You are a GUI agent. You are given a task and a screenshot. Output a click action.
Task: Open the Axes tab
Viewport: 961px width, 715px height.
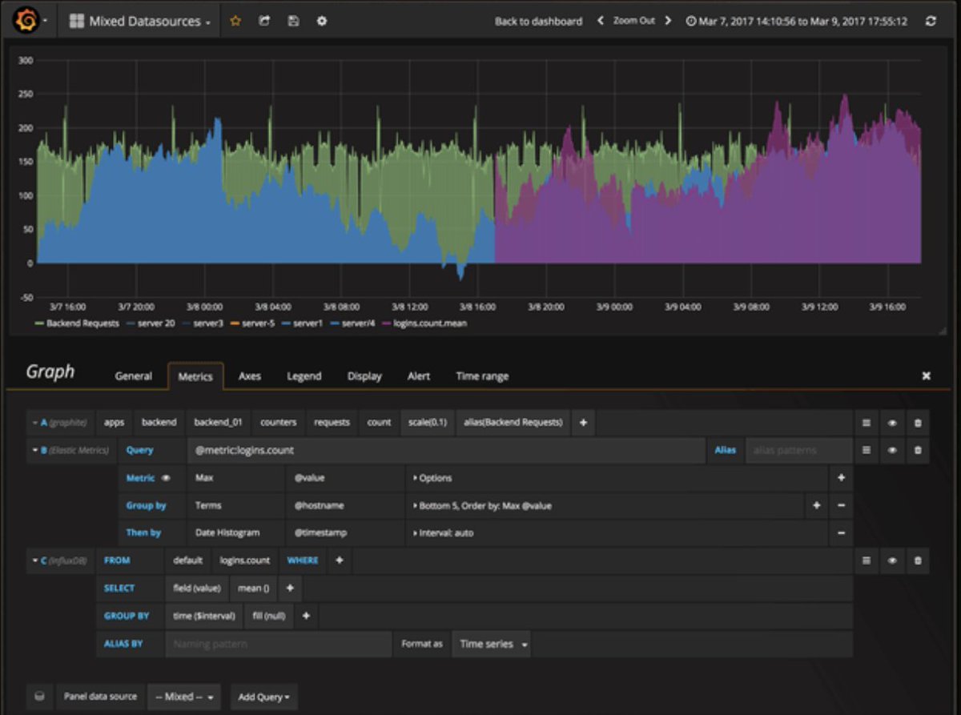click(x=250, y=376)
